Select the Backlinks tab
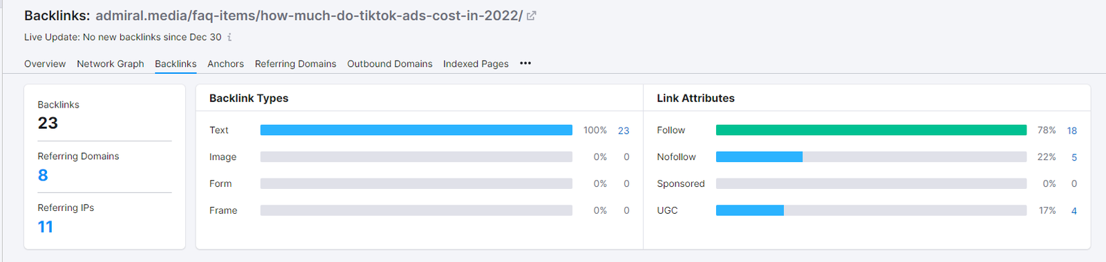 176,63
